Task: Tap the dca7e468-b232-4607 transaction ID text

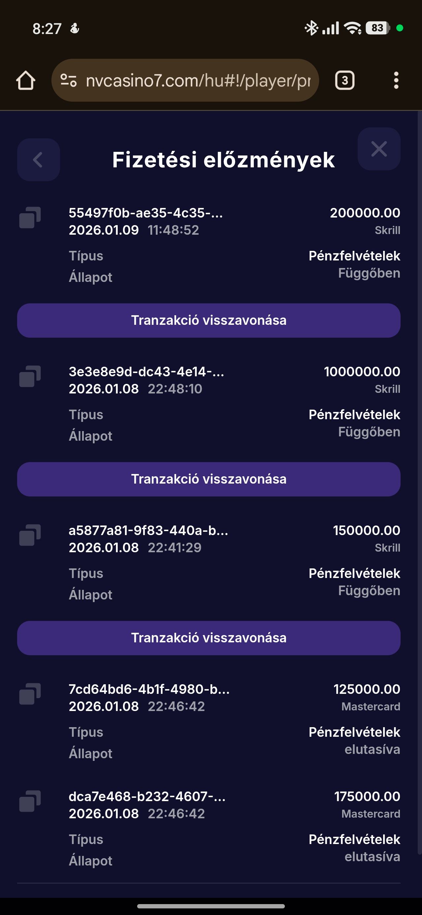Action: point(147,796)
